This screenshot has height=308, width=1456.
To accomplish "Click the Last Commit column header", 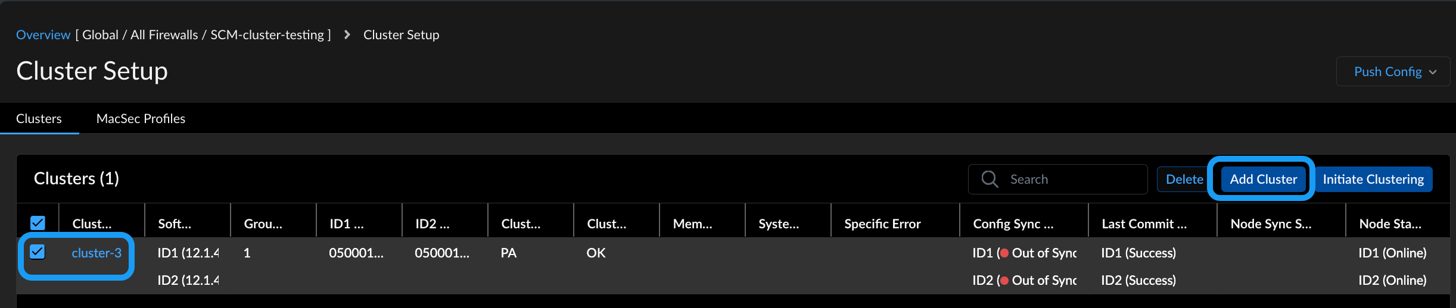I will coord(1144,224).
